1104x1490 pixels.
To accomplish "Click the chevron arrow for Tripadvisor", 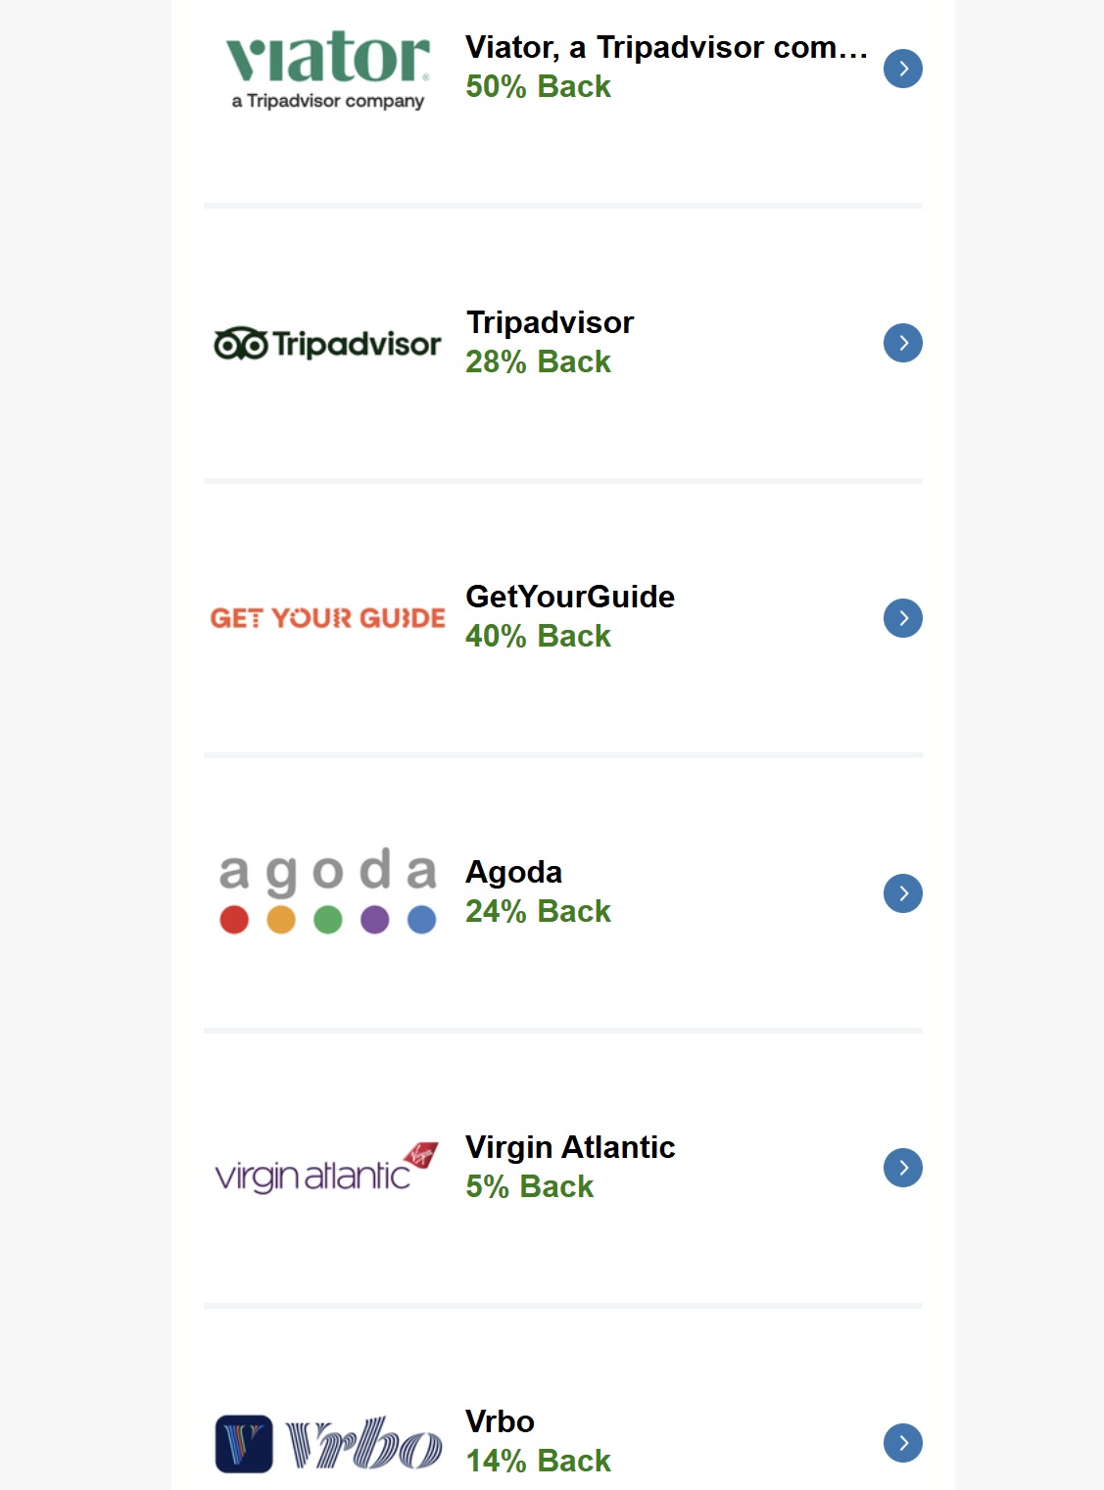I will (902, 343).
